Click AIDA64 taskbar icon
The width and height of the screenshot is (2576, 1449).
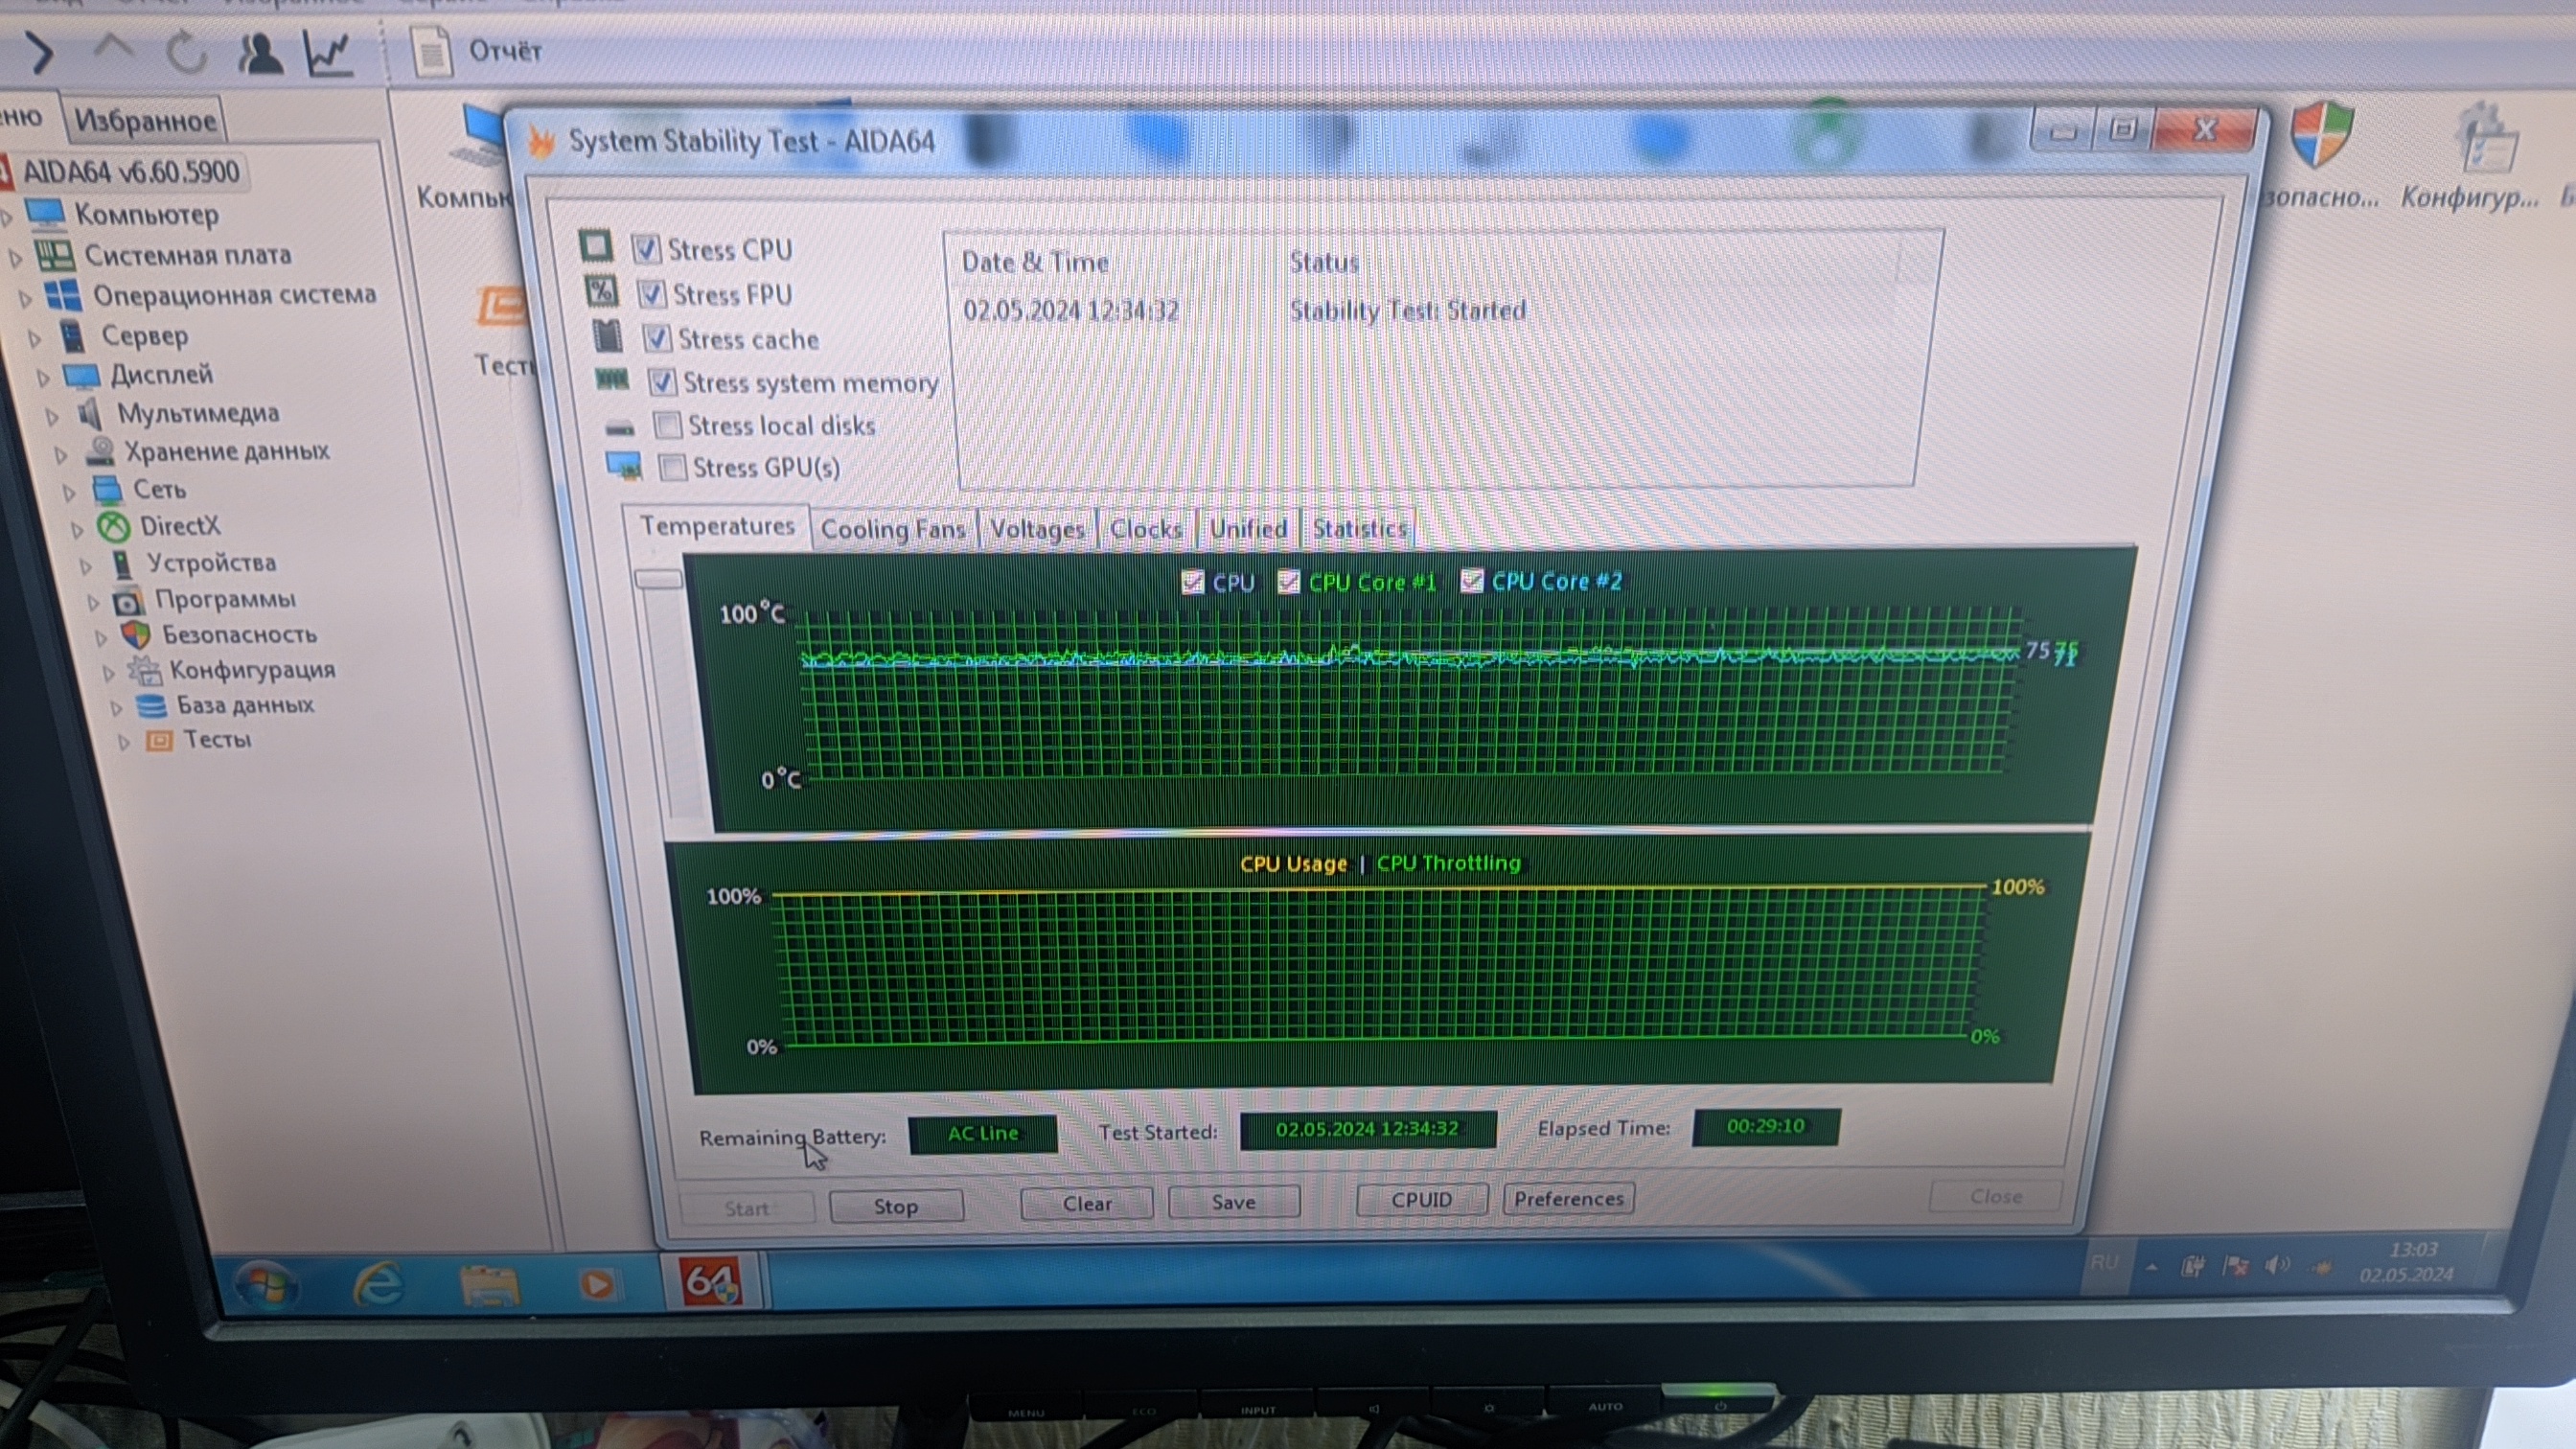(711, 1281)
